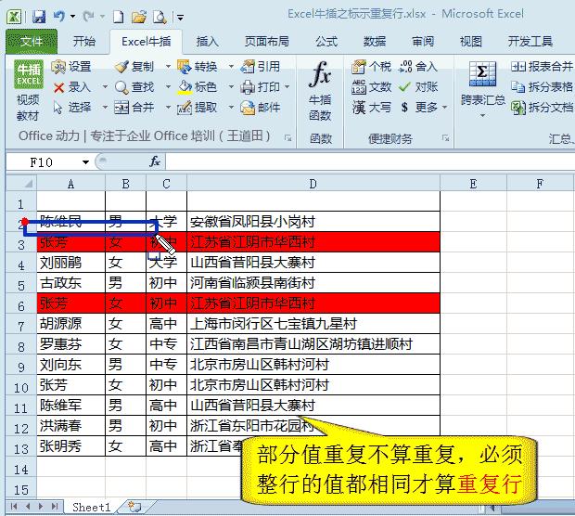Image resolution: width=575 pixels, height=516 pixels.
Task: Click the Select All corner button
Action: point(21,183)
